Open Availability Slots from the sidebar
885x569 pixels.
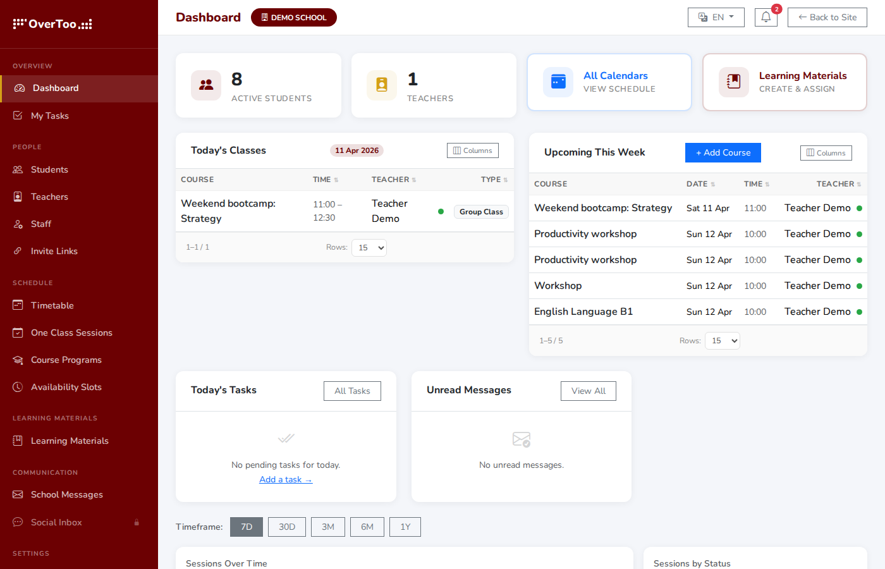point(66,387)
